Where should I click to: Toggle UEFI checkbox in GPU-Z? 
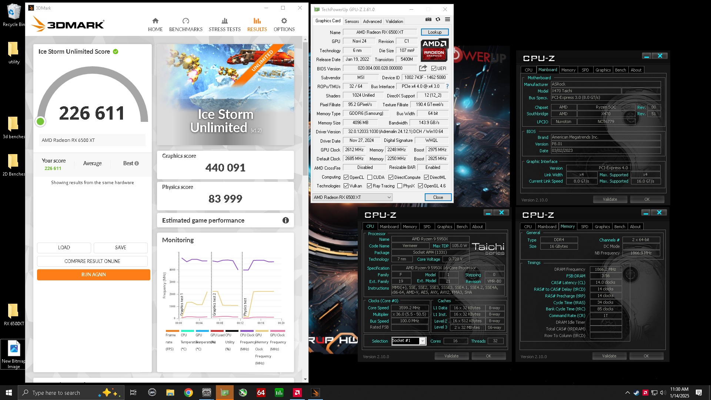[x=434, y=69]
